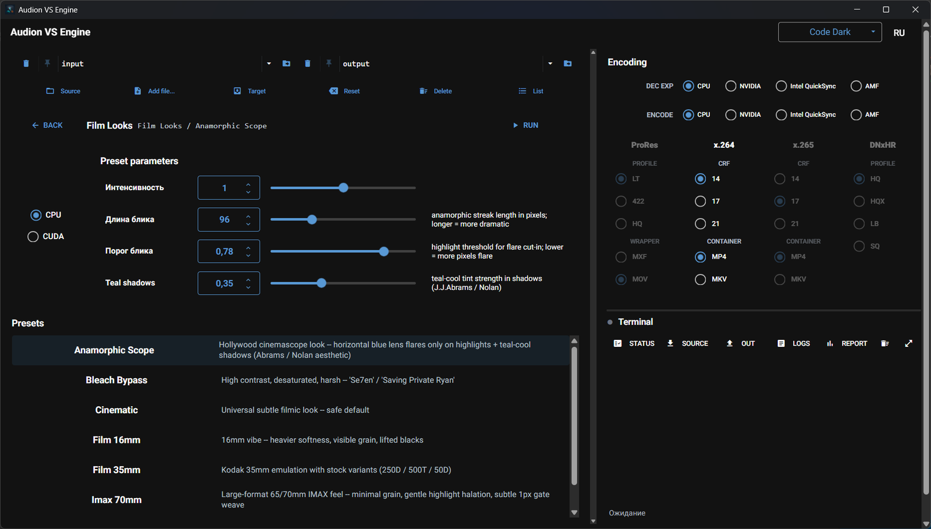
Task: Choose x.264 CRF 21
Action: 701,223
